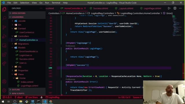Image resolution: width=185 pixels, height=104 pixels.
Task: Open Explorer Views and More Actions ellipsis
Action: [41, 8]
